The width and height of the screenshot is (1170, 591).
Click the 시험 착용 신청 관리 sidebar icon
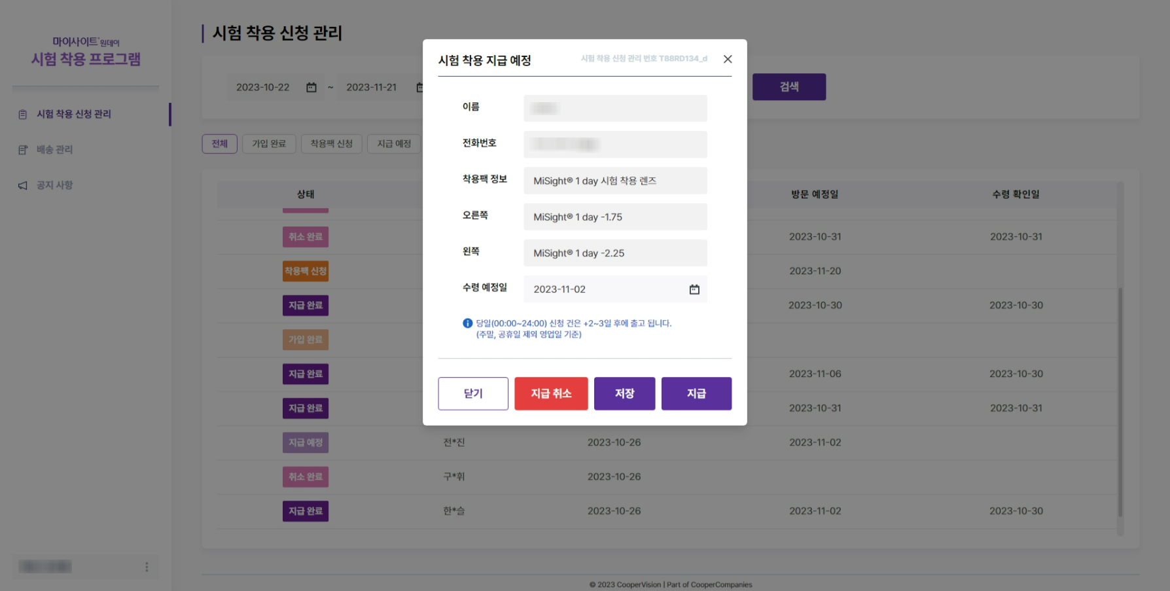click(23, 115)
